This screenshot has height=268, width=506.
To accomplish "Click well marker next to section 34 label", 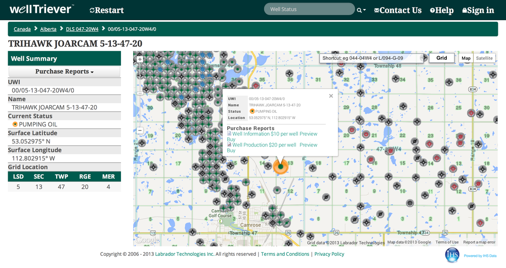I will tap(396, 78).
